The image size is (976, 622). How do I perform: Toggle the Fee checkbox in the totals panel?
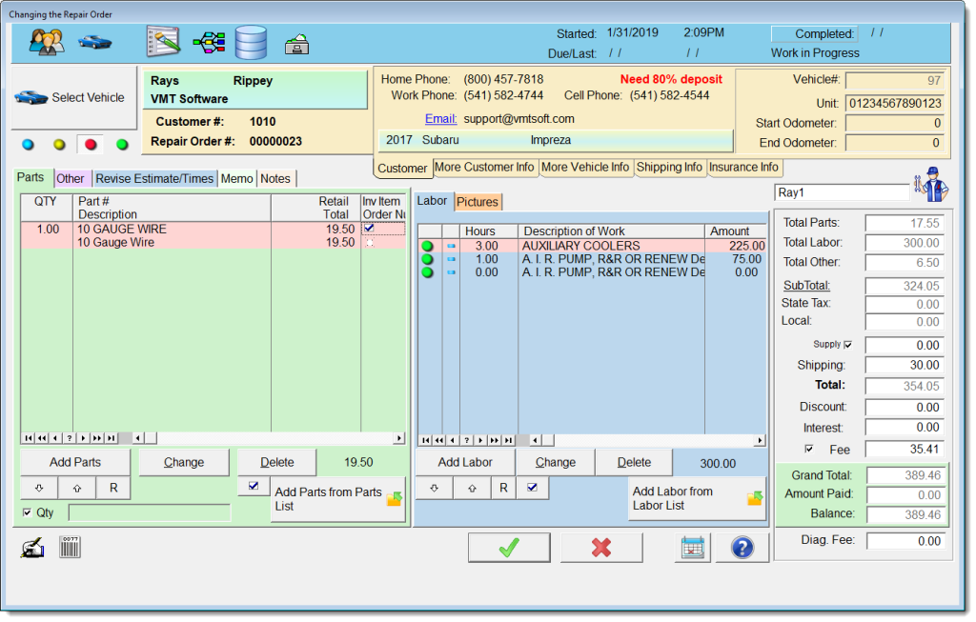click(808, 449)
